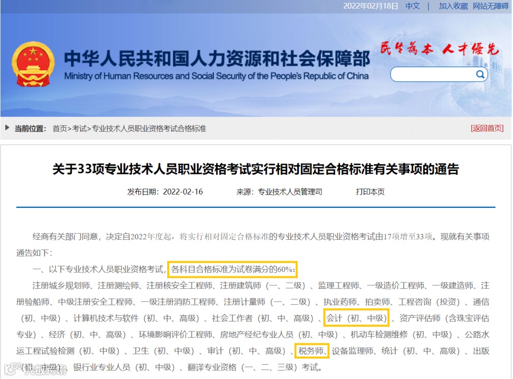Click the arrow icon before 当前位置
Image resolution: width=513 pixels, height=379 pixels.
click(x=7, y=128)
